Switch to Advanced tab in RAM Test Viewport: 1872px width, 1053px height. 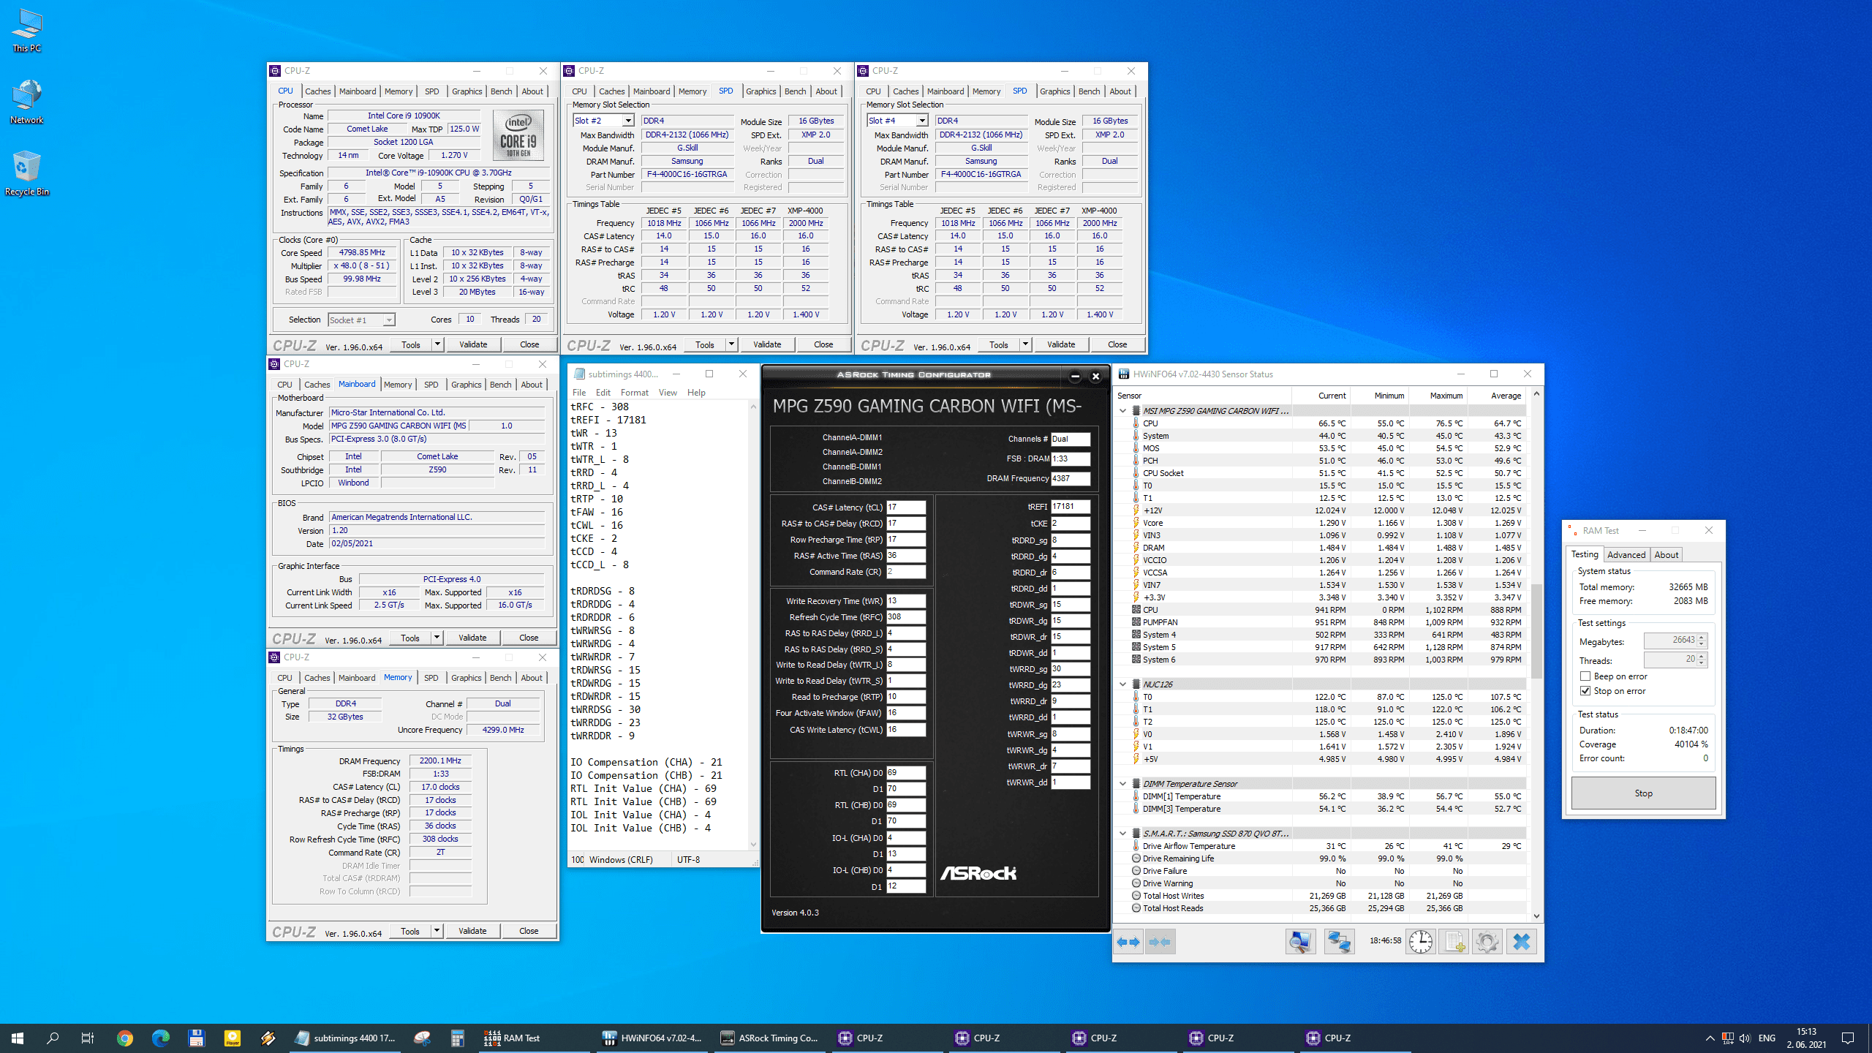click(1626, 555)
